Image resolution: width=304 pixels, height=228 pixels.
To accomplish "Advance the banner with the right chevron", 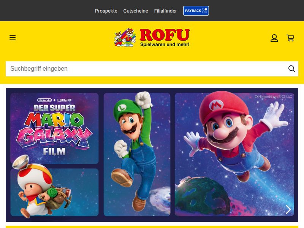I will [x=288, y=209].
